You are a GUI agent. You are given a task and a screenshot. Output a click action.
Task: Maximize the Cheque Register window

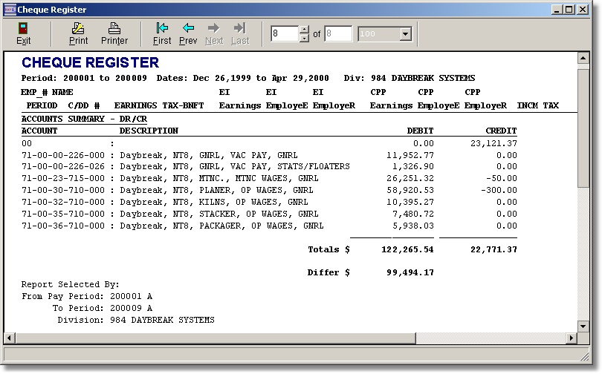tap(569, 10)
